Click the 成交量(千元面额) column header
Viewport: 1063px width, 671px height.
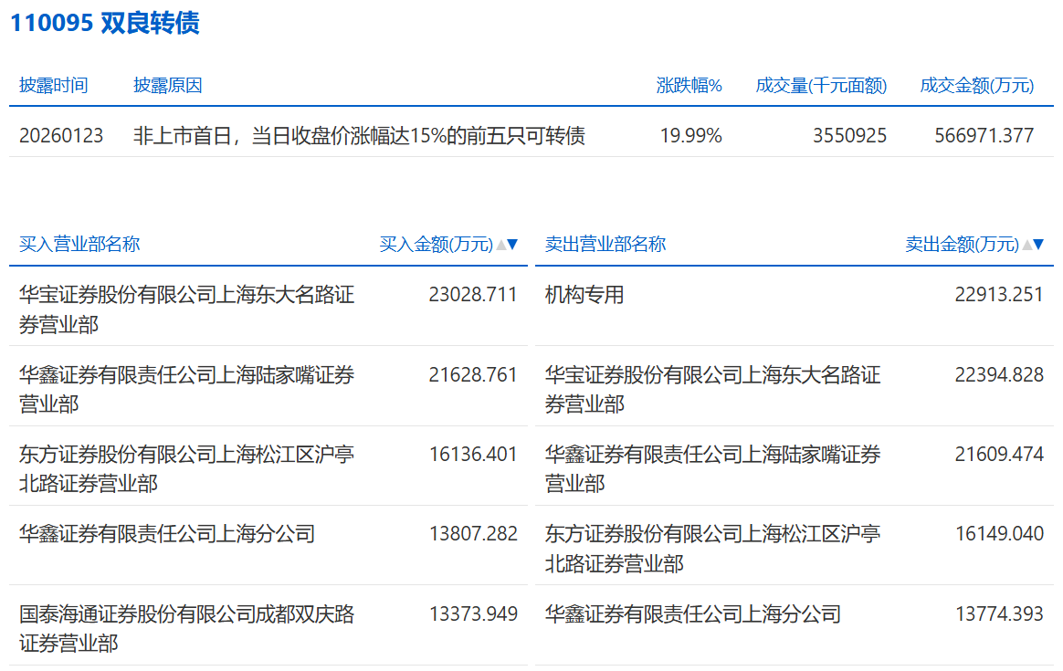click(821, 86)
